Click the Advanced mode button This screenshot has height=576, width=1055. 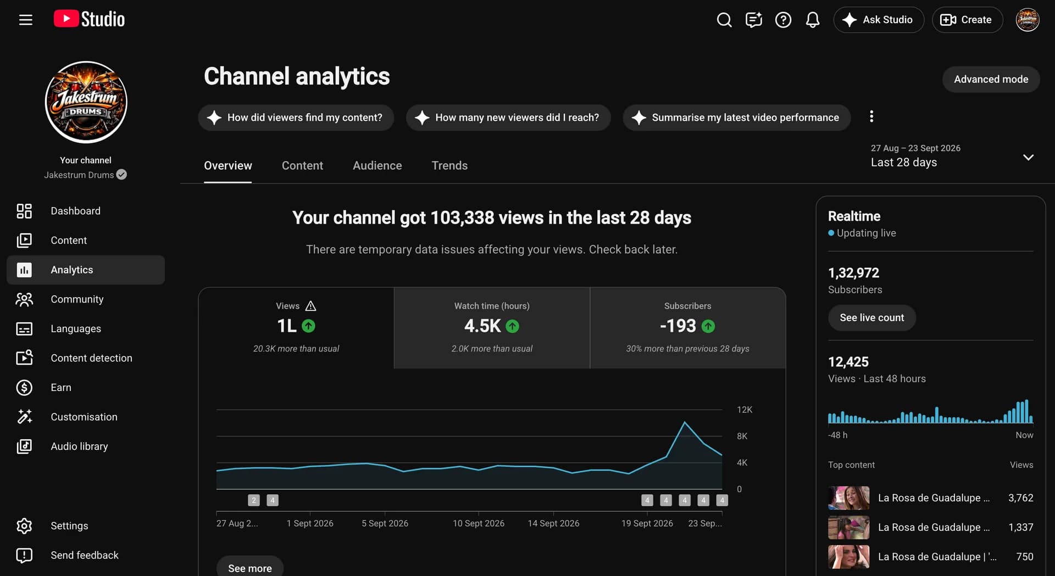click(x=991, y=79)
